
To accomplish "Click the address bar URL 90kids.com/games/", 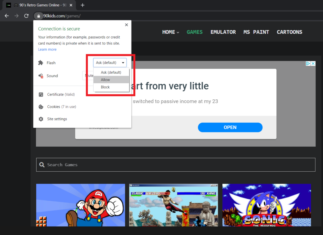I will pos(62,16).
